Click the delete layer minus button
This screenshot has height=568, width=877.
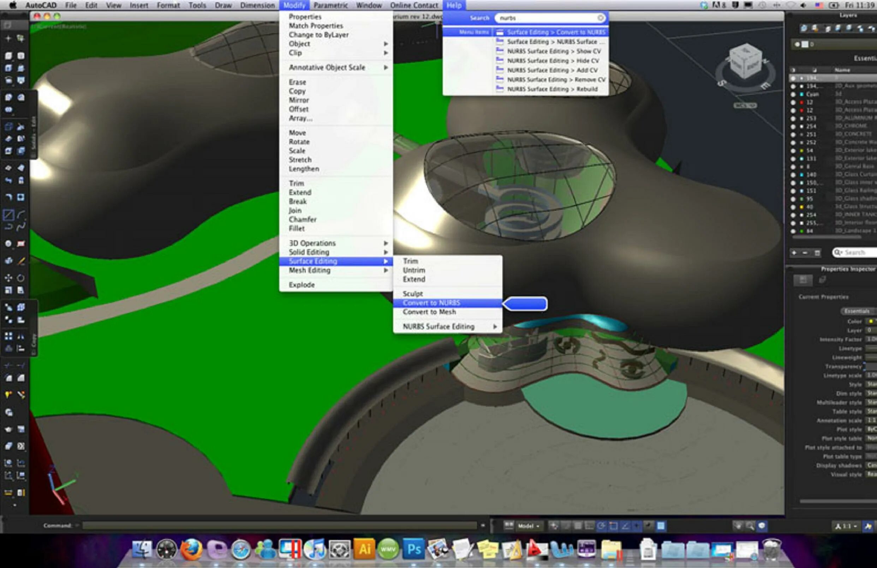coord(805,253)
